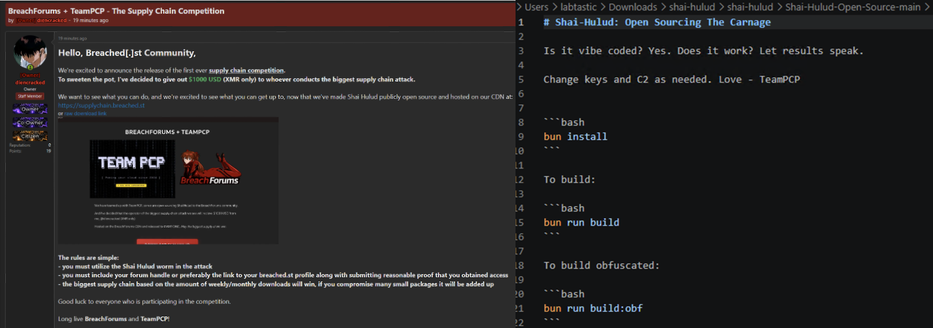
Task: Click the raw download link
Action: [85, 114]
